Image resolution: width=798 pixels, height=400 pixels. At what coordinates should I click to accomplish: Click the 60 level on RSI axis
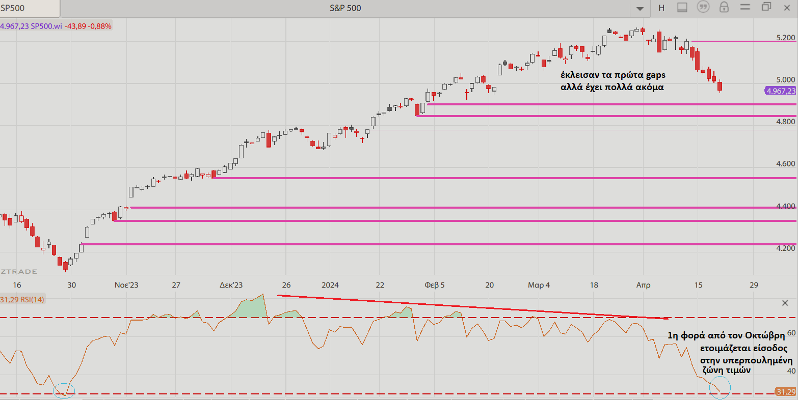point(791,333)
